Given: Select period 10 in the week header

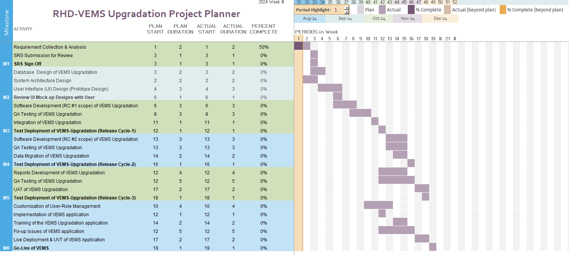Looking at the screenshot, I should click(x=368, y=38).
